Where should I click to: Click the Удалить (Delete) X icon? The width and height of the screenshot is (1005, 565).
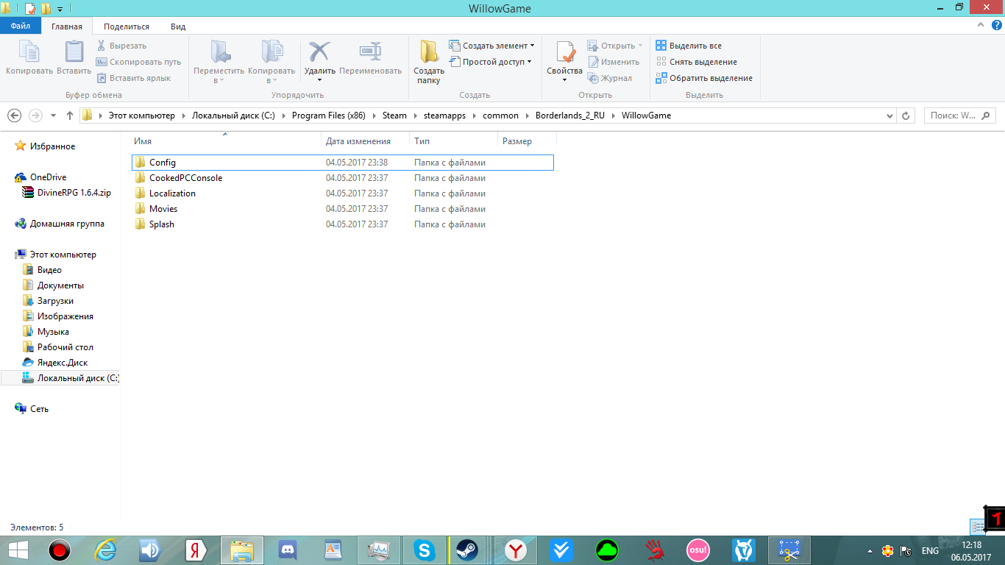click(x=319, y=52)
